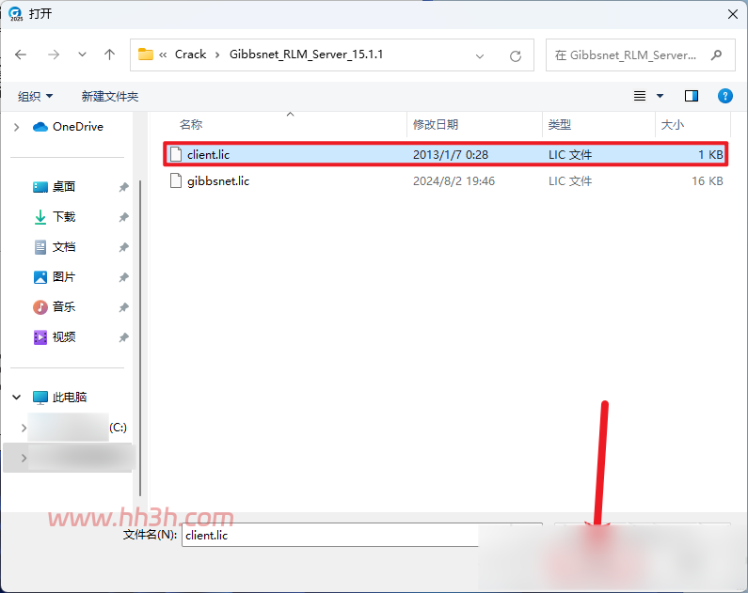Screen dimensions: 748x593
Task: Select 此电脑 in navigation pane
Action: pyautogui.click(x=59, y=397)
